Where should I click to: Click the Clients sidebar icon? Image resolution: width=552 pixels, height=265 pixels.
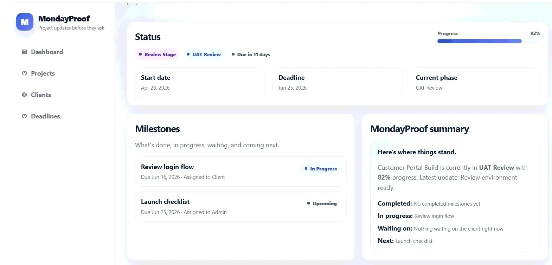[x=24, y=95]
